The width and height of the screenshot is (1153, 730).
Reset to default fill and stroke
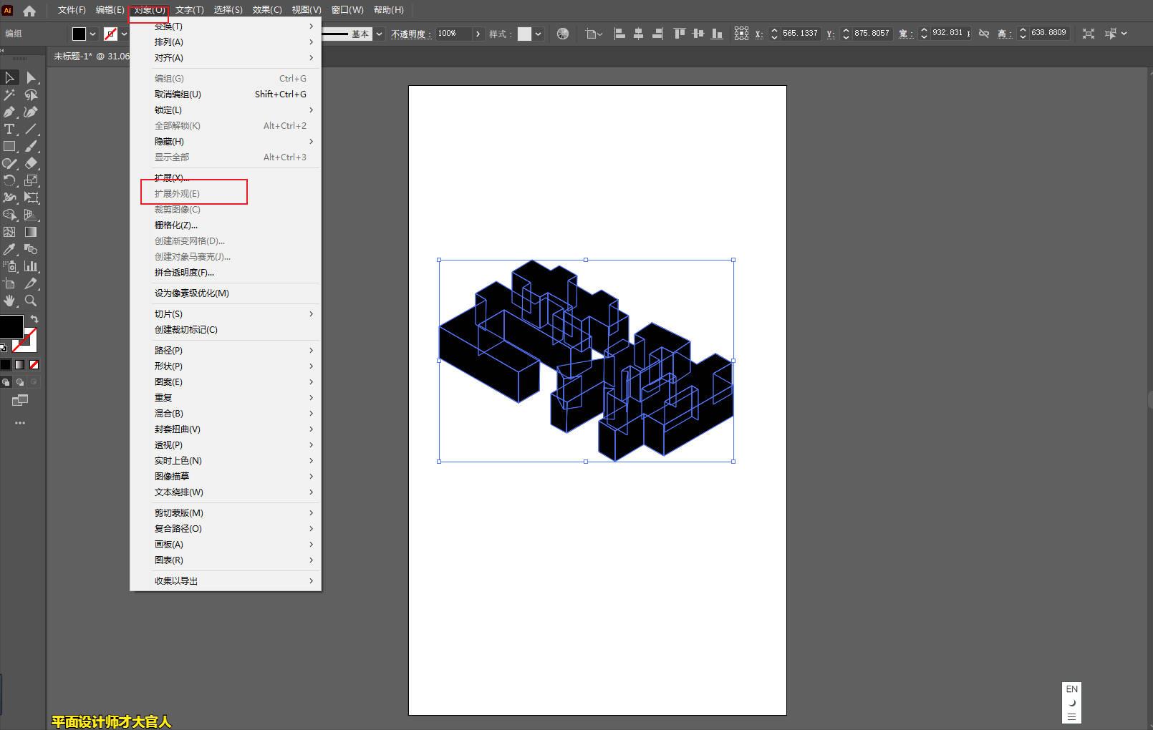(x=4, y=348)
